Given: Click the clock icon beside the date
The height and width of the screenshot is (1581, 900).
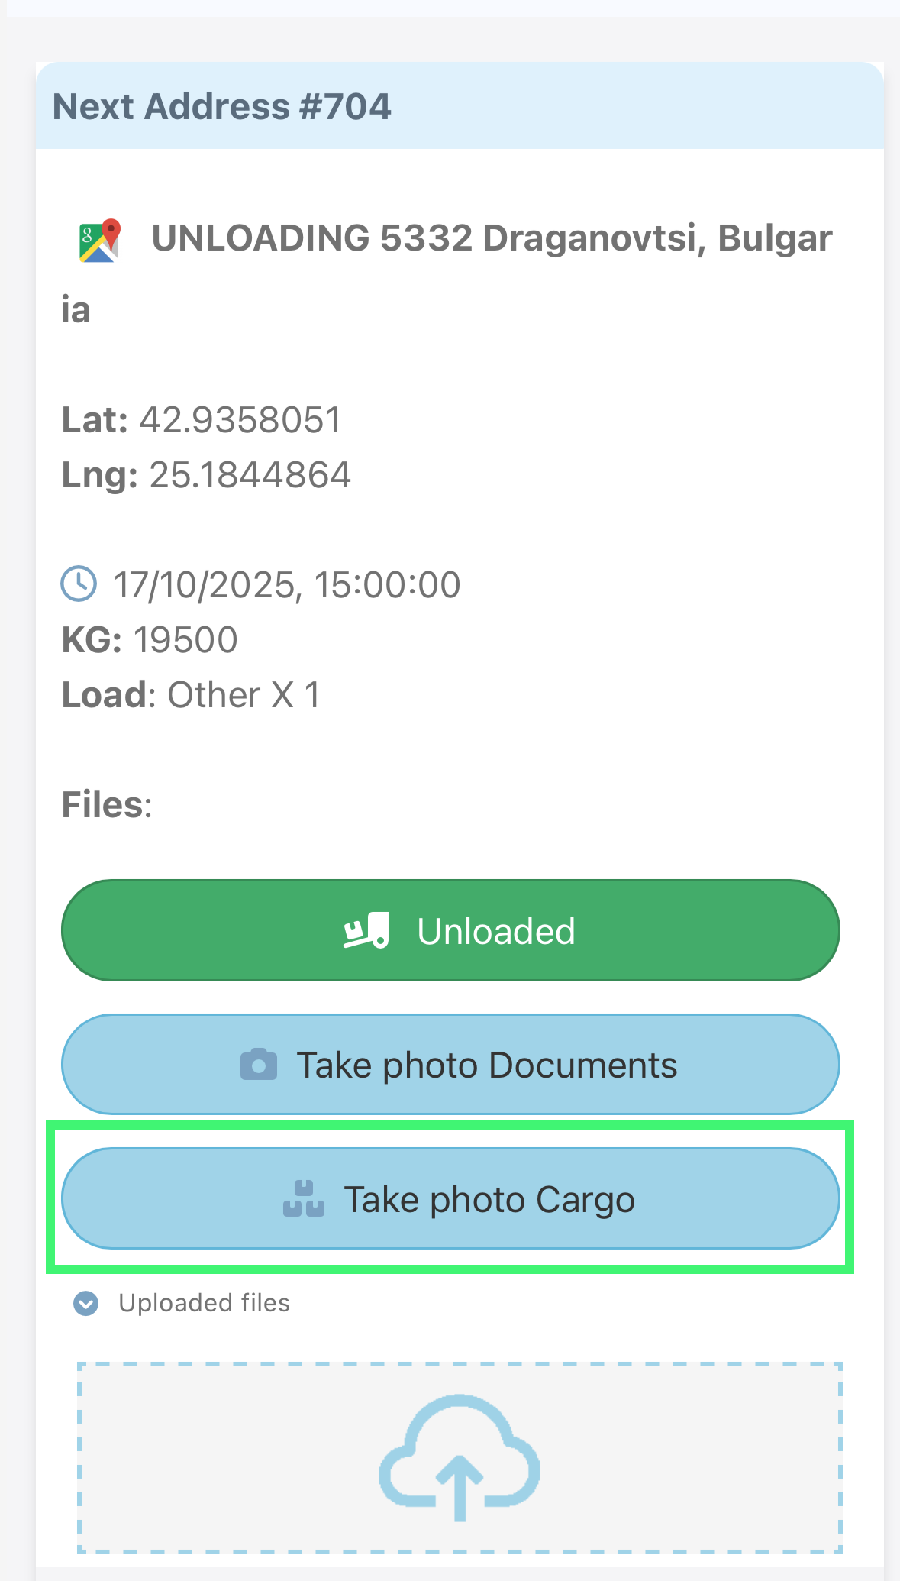Looking at the screenshot, I should (x=79, y=584).
